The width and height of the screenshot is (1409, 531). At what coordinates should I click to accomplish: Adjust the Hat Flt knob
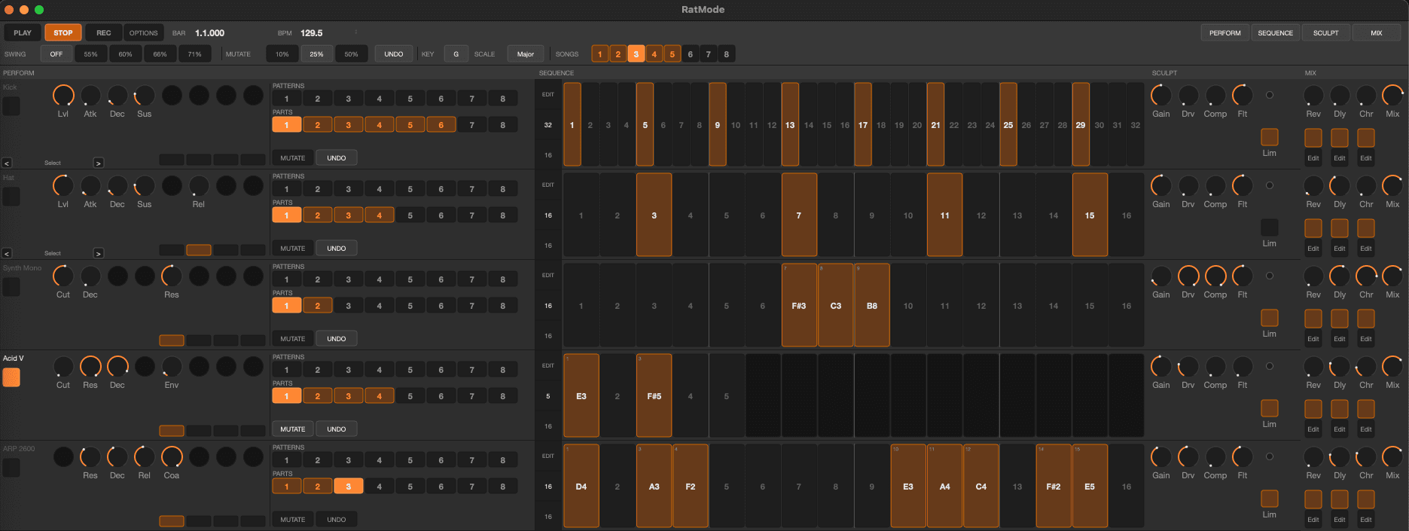1243,186
